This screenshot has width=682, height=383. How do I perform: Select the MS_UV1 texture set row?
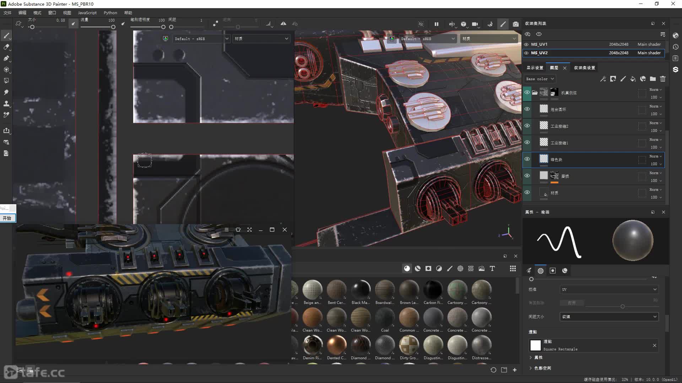(594, 44)
